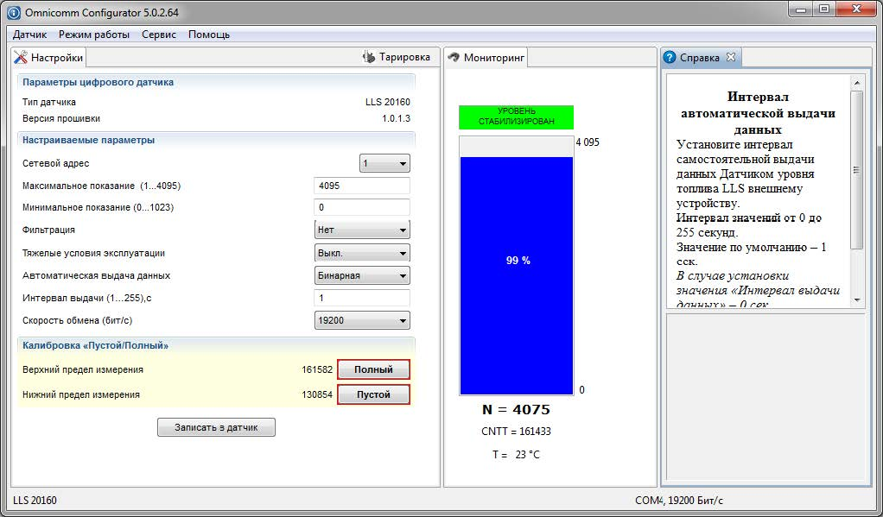Image resolution: width=883 pixels, height=517 pixels.
Task: Click the N = 4075 reading
Action: [x=516, y=410]
